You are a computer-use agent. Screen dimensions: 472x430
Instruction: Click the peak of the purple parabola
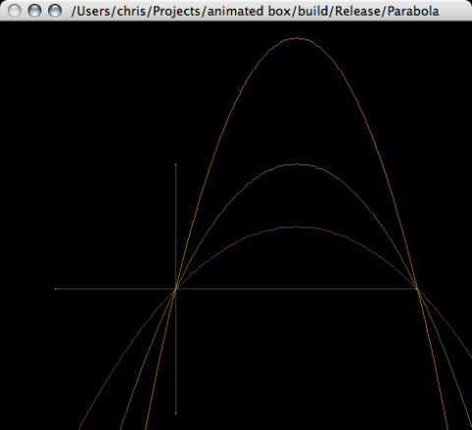point(297,227)
